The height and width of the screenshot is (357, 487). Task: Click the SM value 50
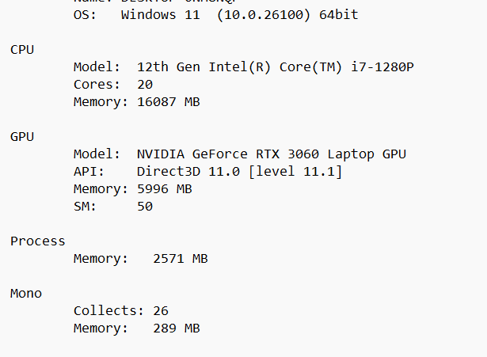pos(145,207)
